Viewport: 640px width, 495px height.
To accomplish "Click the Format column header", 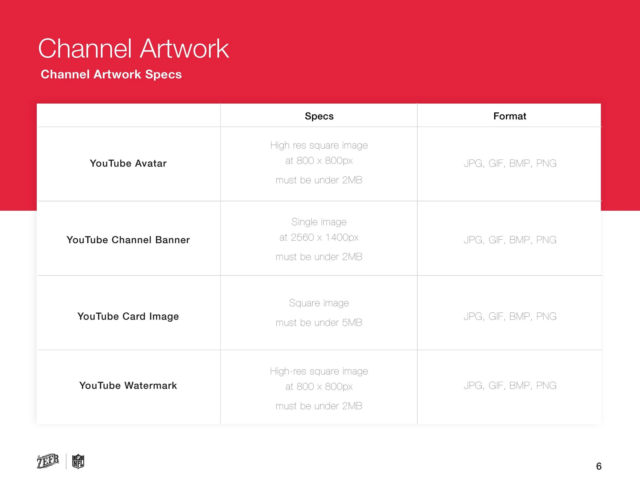I will tap(510, 116).
